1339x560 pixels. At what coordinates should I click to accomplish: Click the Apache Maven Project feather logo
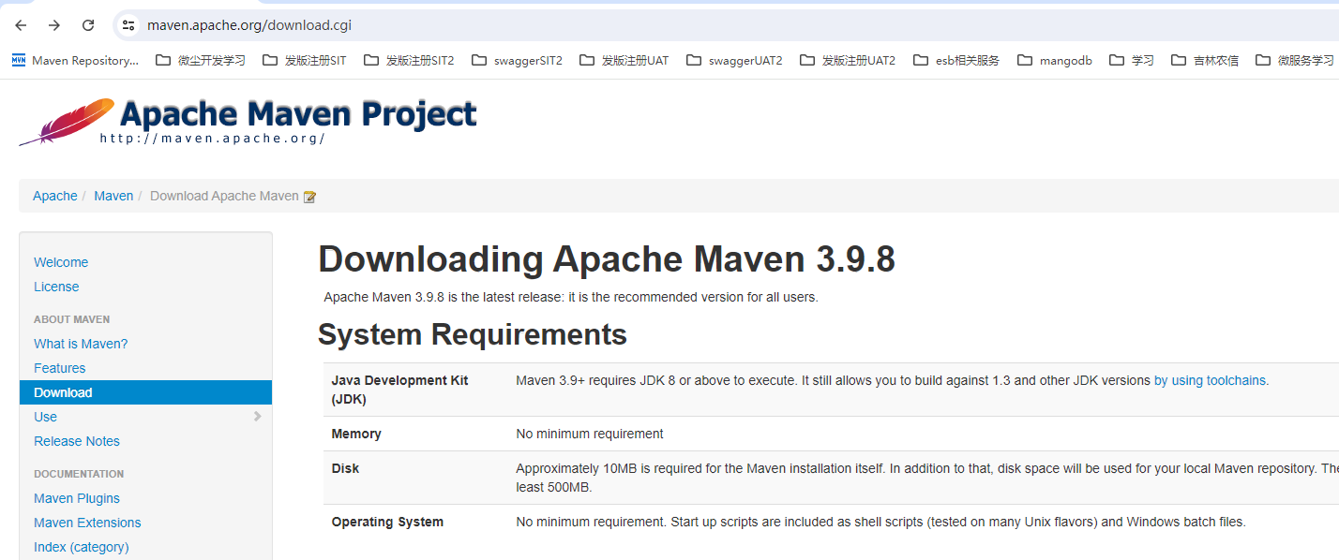click(248, 121)
